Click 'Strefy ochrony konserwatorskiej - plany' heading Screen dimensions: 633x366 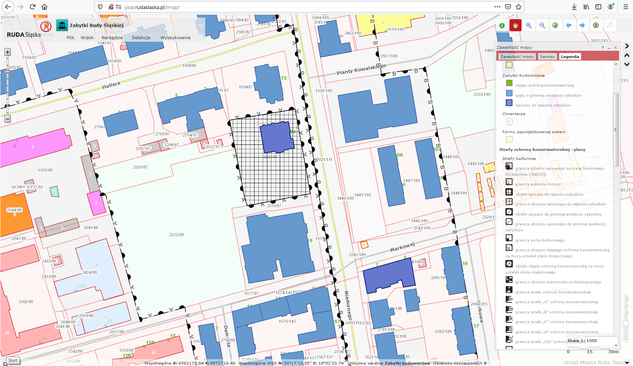(542, 150)
